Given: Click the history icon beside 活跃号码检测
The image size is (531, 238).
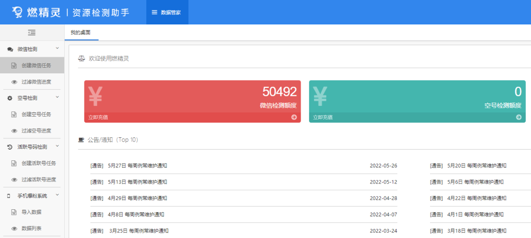Looking at the screenshot, I should 10,147.
